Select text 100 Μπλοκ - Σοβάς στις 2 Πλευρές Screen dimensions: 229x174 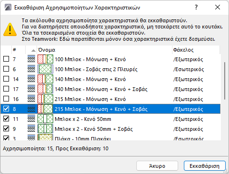96,69
